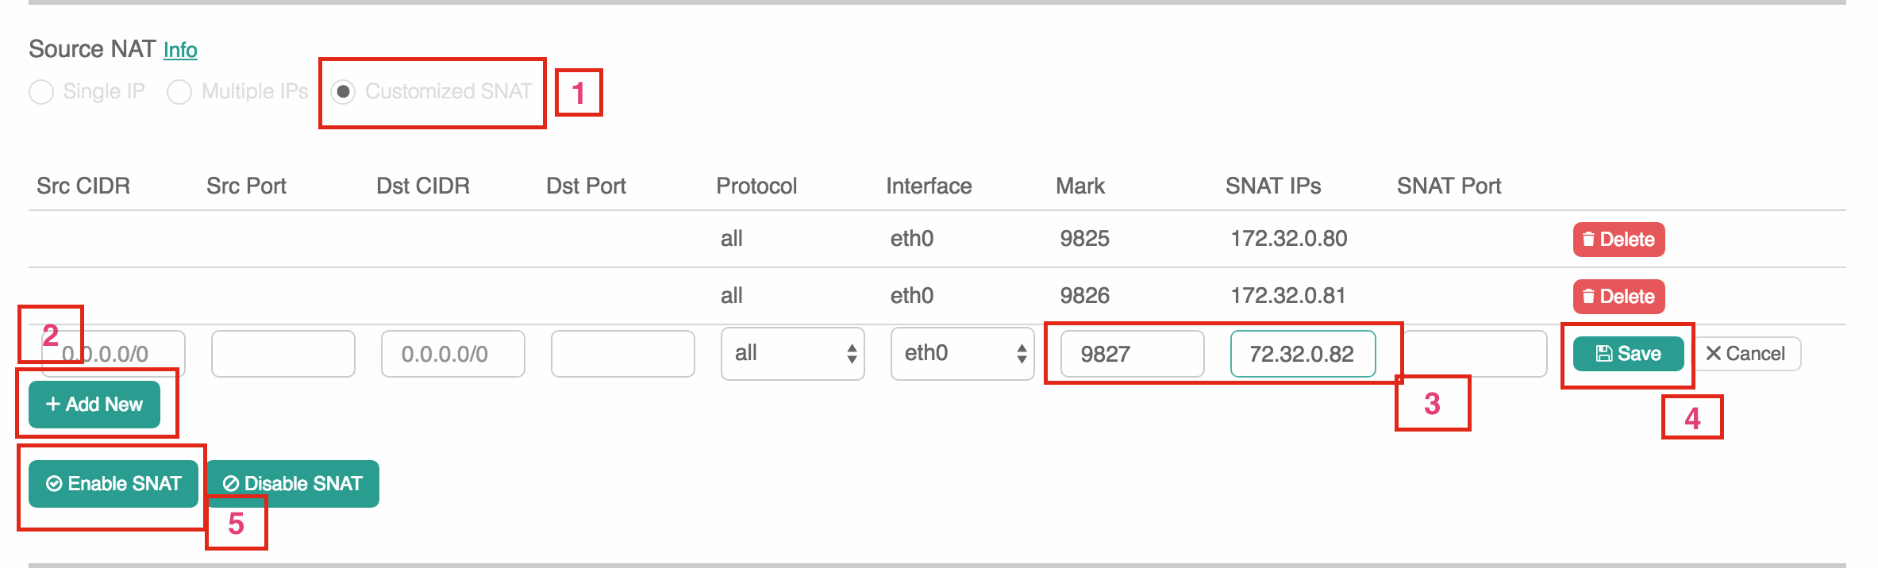Click the slashed-circle icon on Disable SNAT

[231, 484]
